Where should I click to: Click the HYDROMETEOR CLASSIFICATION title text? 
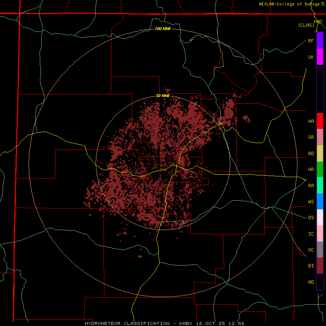click(127, 323)
